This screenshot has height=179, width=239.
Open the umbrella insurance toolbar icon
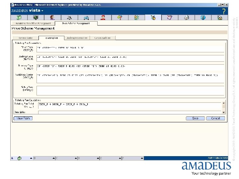click(120, 18)
